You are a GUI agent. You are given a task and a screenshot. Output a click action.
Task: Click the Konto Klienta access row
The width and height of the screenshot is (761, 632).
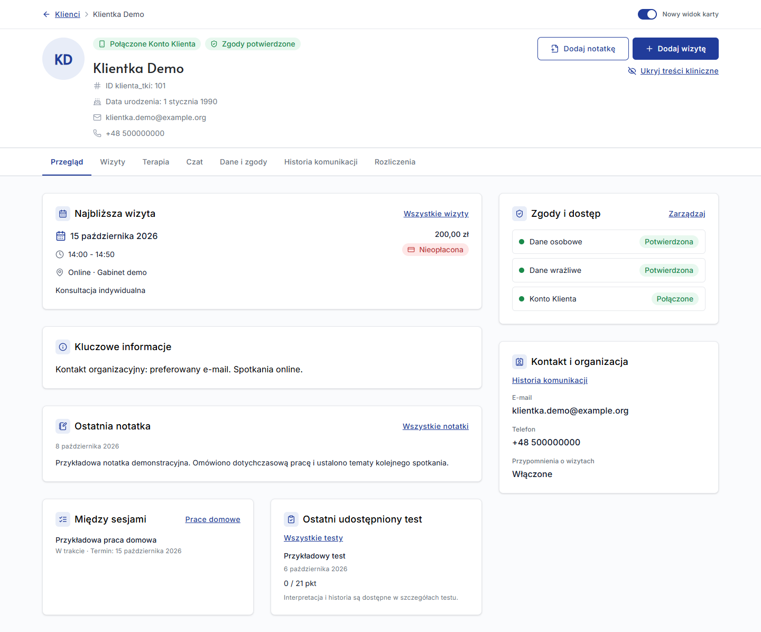pyautogui.click(x=609, y=299)
